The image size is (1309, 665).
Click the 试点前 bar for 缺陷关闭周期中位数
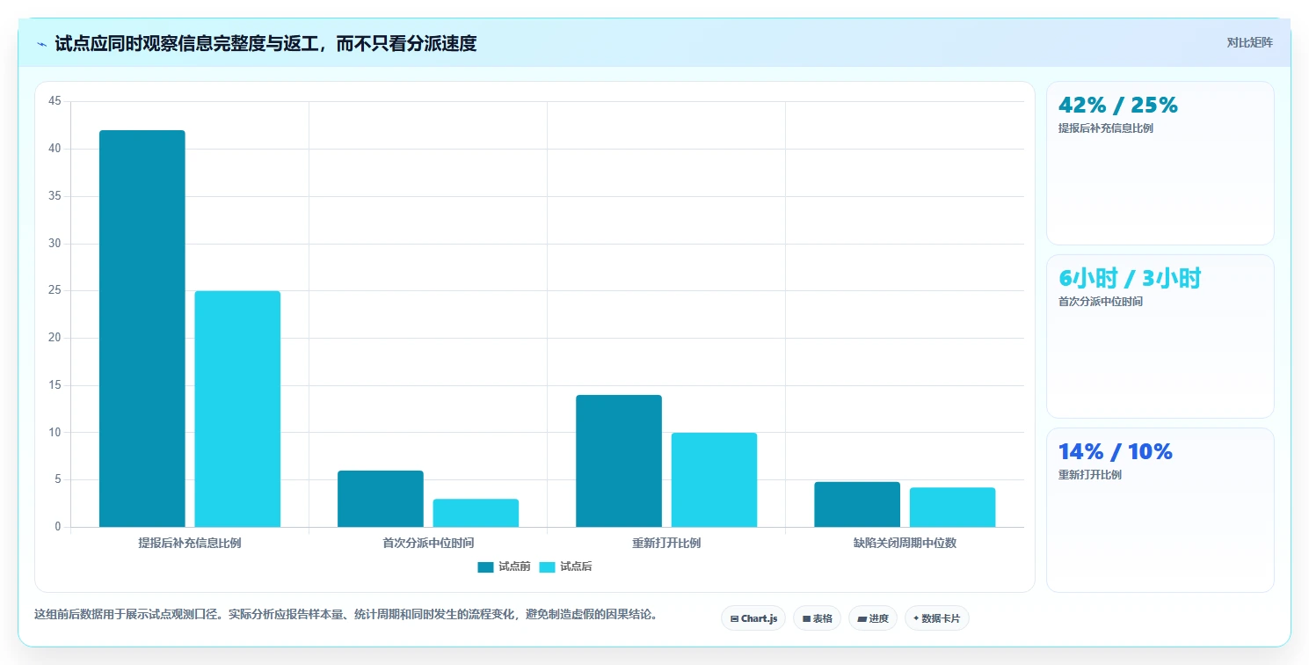pos(857,505)
